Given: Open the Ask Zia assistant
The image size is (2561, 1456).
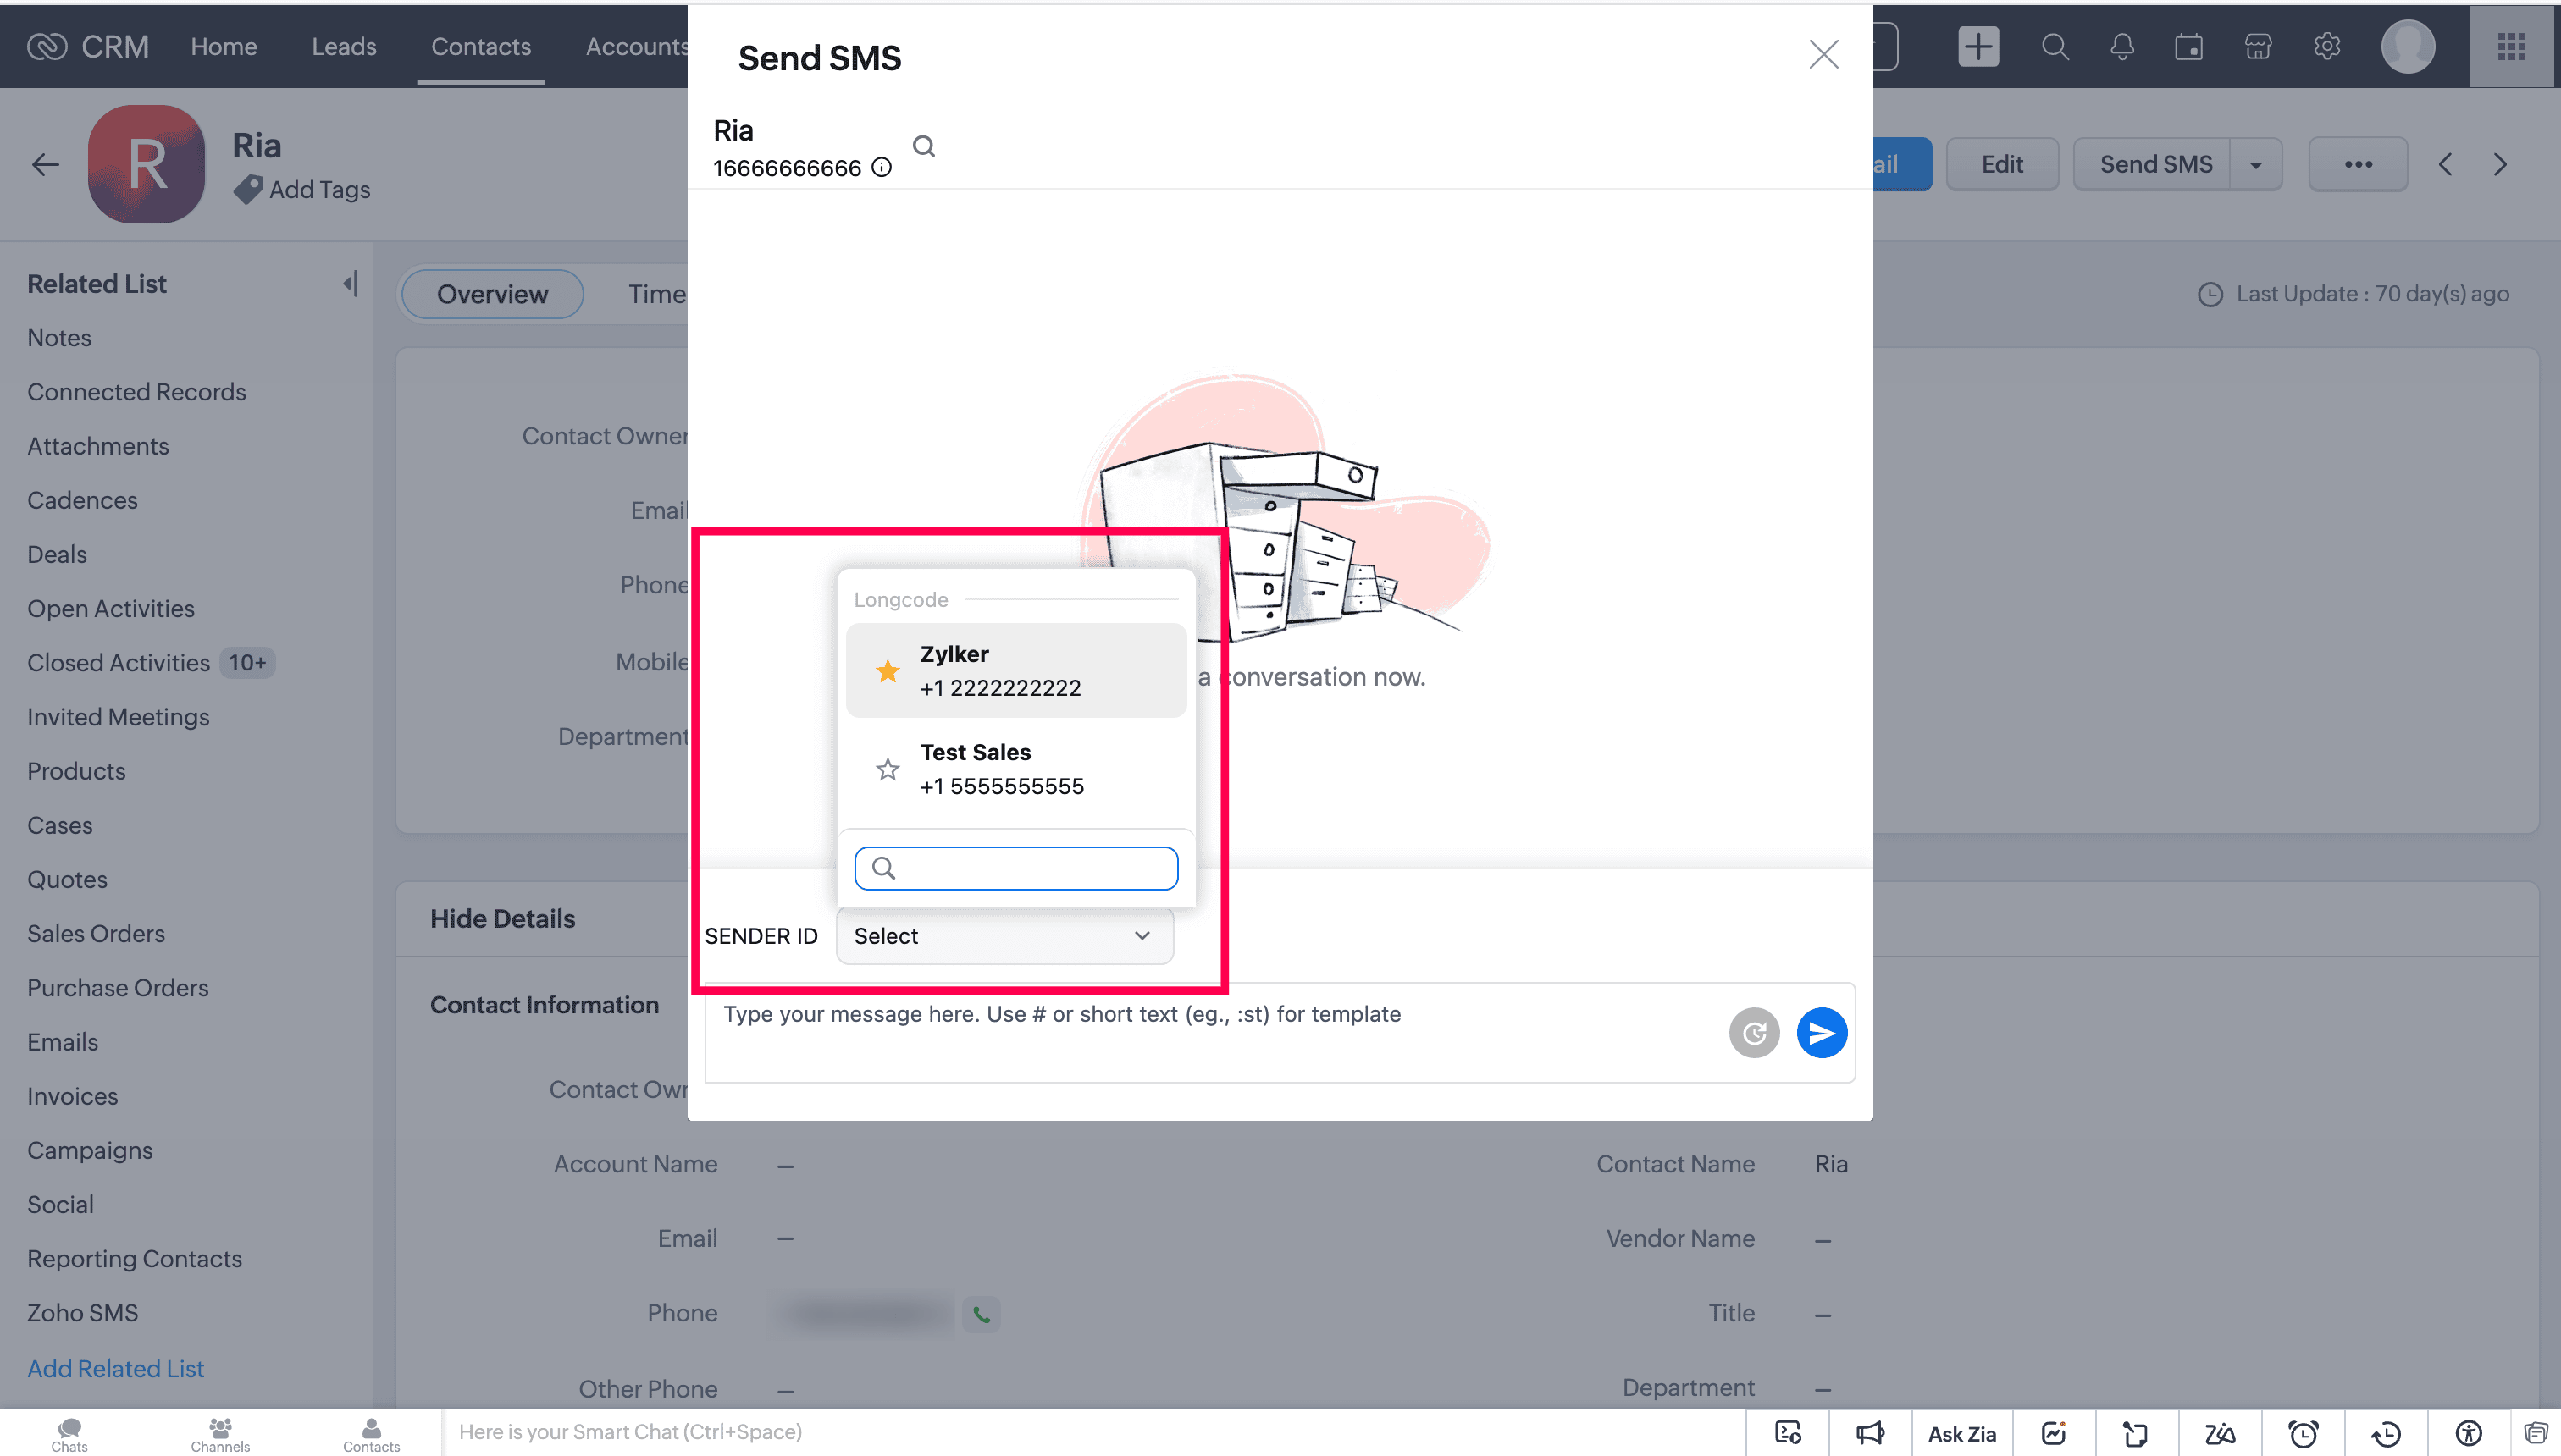Looking at the screenshot, I should [x=1961, y=1433].
